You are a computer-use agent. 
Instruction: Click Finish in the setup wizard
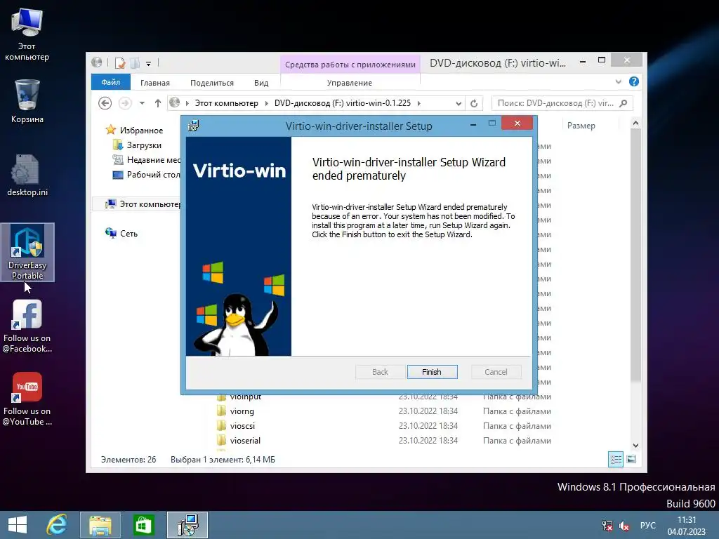(432, 372)
